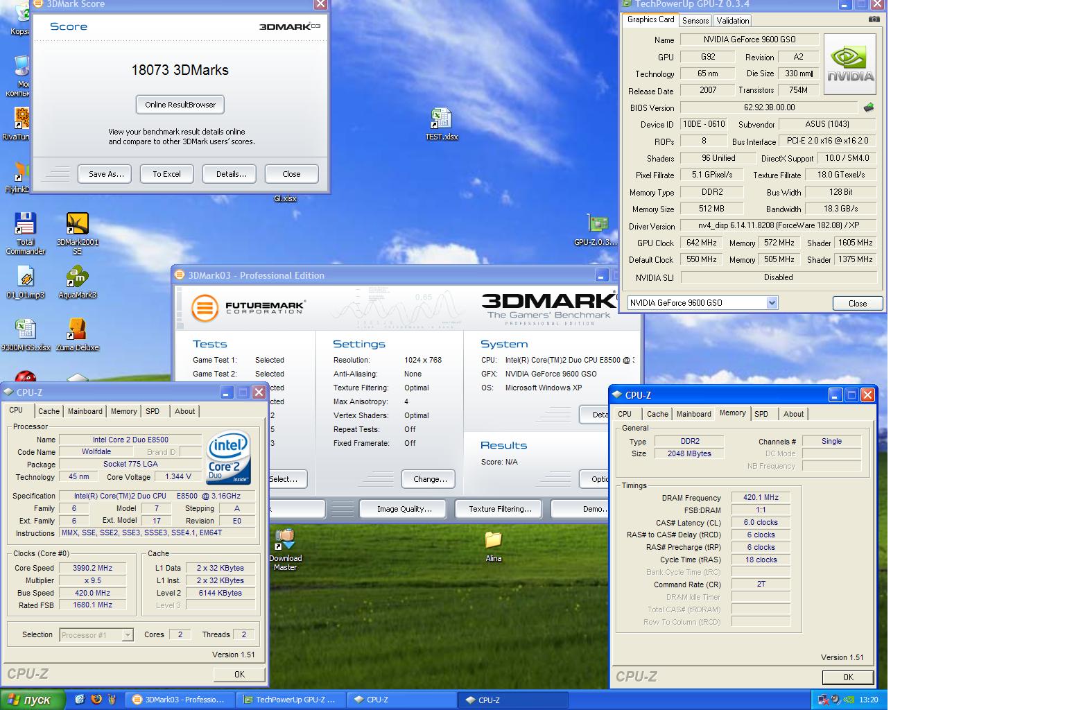Click Save As... in 3DMark Score

coord(105,174)
